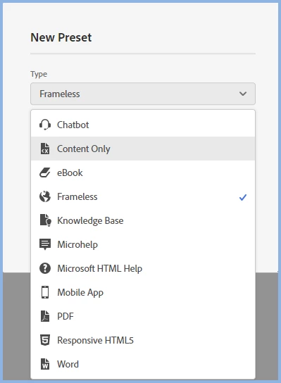This screenshot has width=281, height=383.
Task: Click the Content Only file icon
Action: (45, 149)
